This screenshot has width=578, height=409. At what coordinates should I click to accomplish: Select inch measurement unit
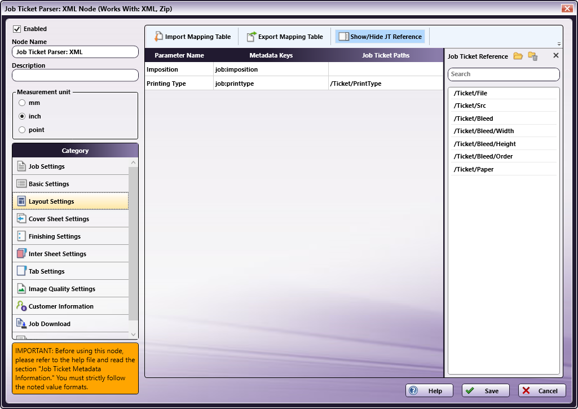click(x=22, y=116)
